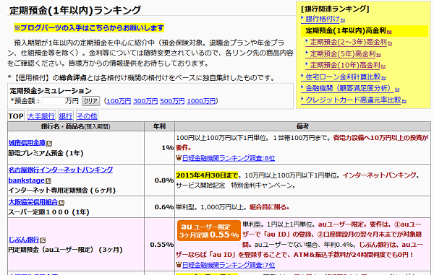Choose the 1000万円 preset link
The width and height of the screenshot is (434, 275).
[201, 101]
